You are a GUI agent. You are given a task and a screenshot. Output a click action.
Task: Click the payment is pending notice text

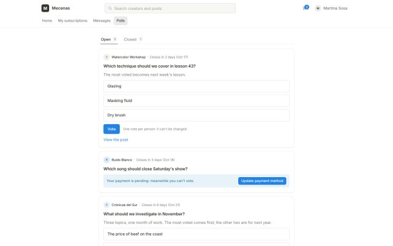150,181
